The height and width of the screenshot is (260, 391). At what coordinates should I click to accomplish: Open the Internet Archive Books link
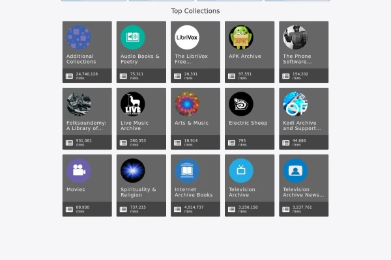[x=194, y=192]
